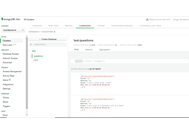Click All Clusters link
Screen dimensions: 189x134
29,20
